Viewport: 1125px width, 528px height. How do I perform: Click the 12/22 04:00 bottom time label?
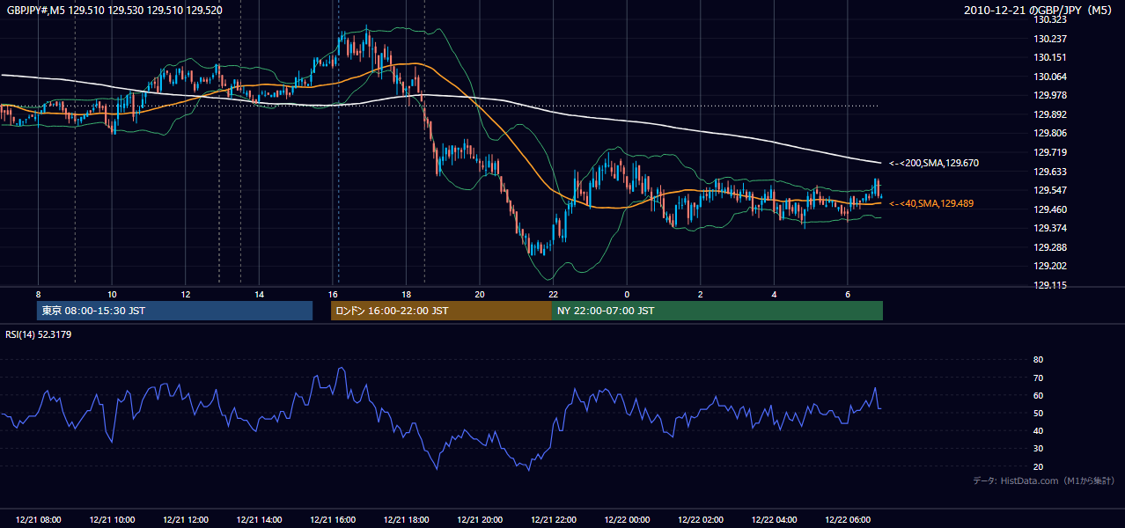[x=774, y=520]
